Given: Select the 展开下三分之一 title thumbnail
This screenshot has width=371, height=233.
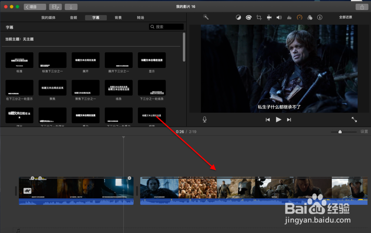Looking at the screenshot, I should click(x=119, y=60).
